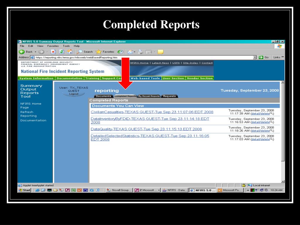Open dropdown arrow beside the Mail icon
Screen dimensions: 300x225
(135, 52)
